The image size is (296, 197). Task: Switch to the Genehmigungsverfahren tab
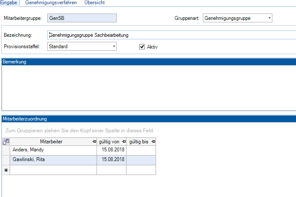51,3
